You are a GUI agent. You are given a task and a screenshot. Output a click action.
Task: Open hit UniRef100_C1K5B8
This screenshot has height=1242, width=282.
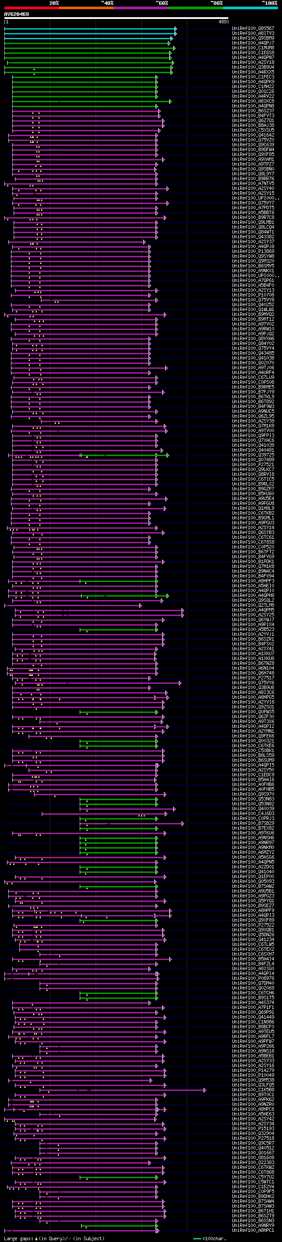(253, 1090)
